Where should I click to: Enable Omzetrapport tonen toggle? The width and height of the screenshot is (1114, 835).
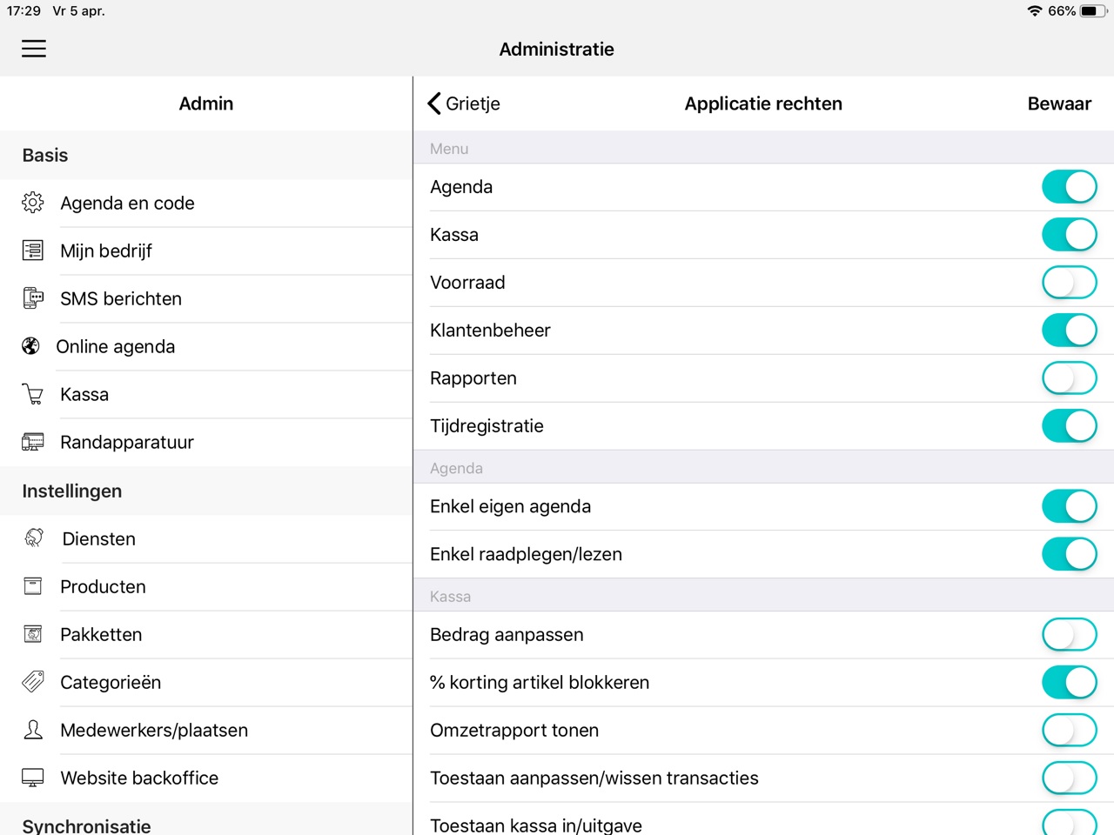point(1070,731)
